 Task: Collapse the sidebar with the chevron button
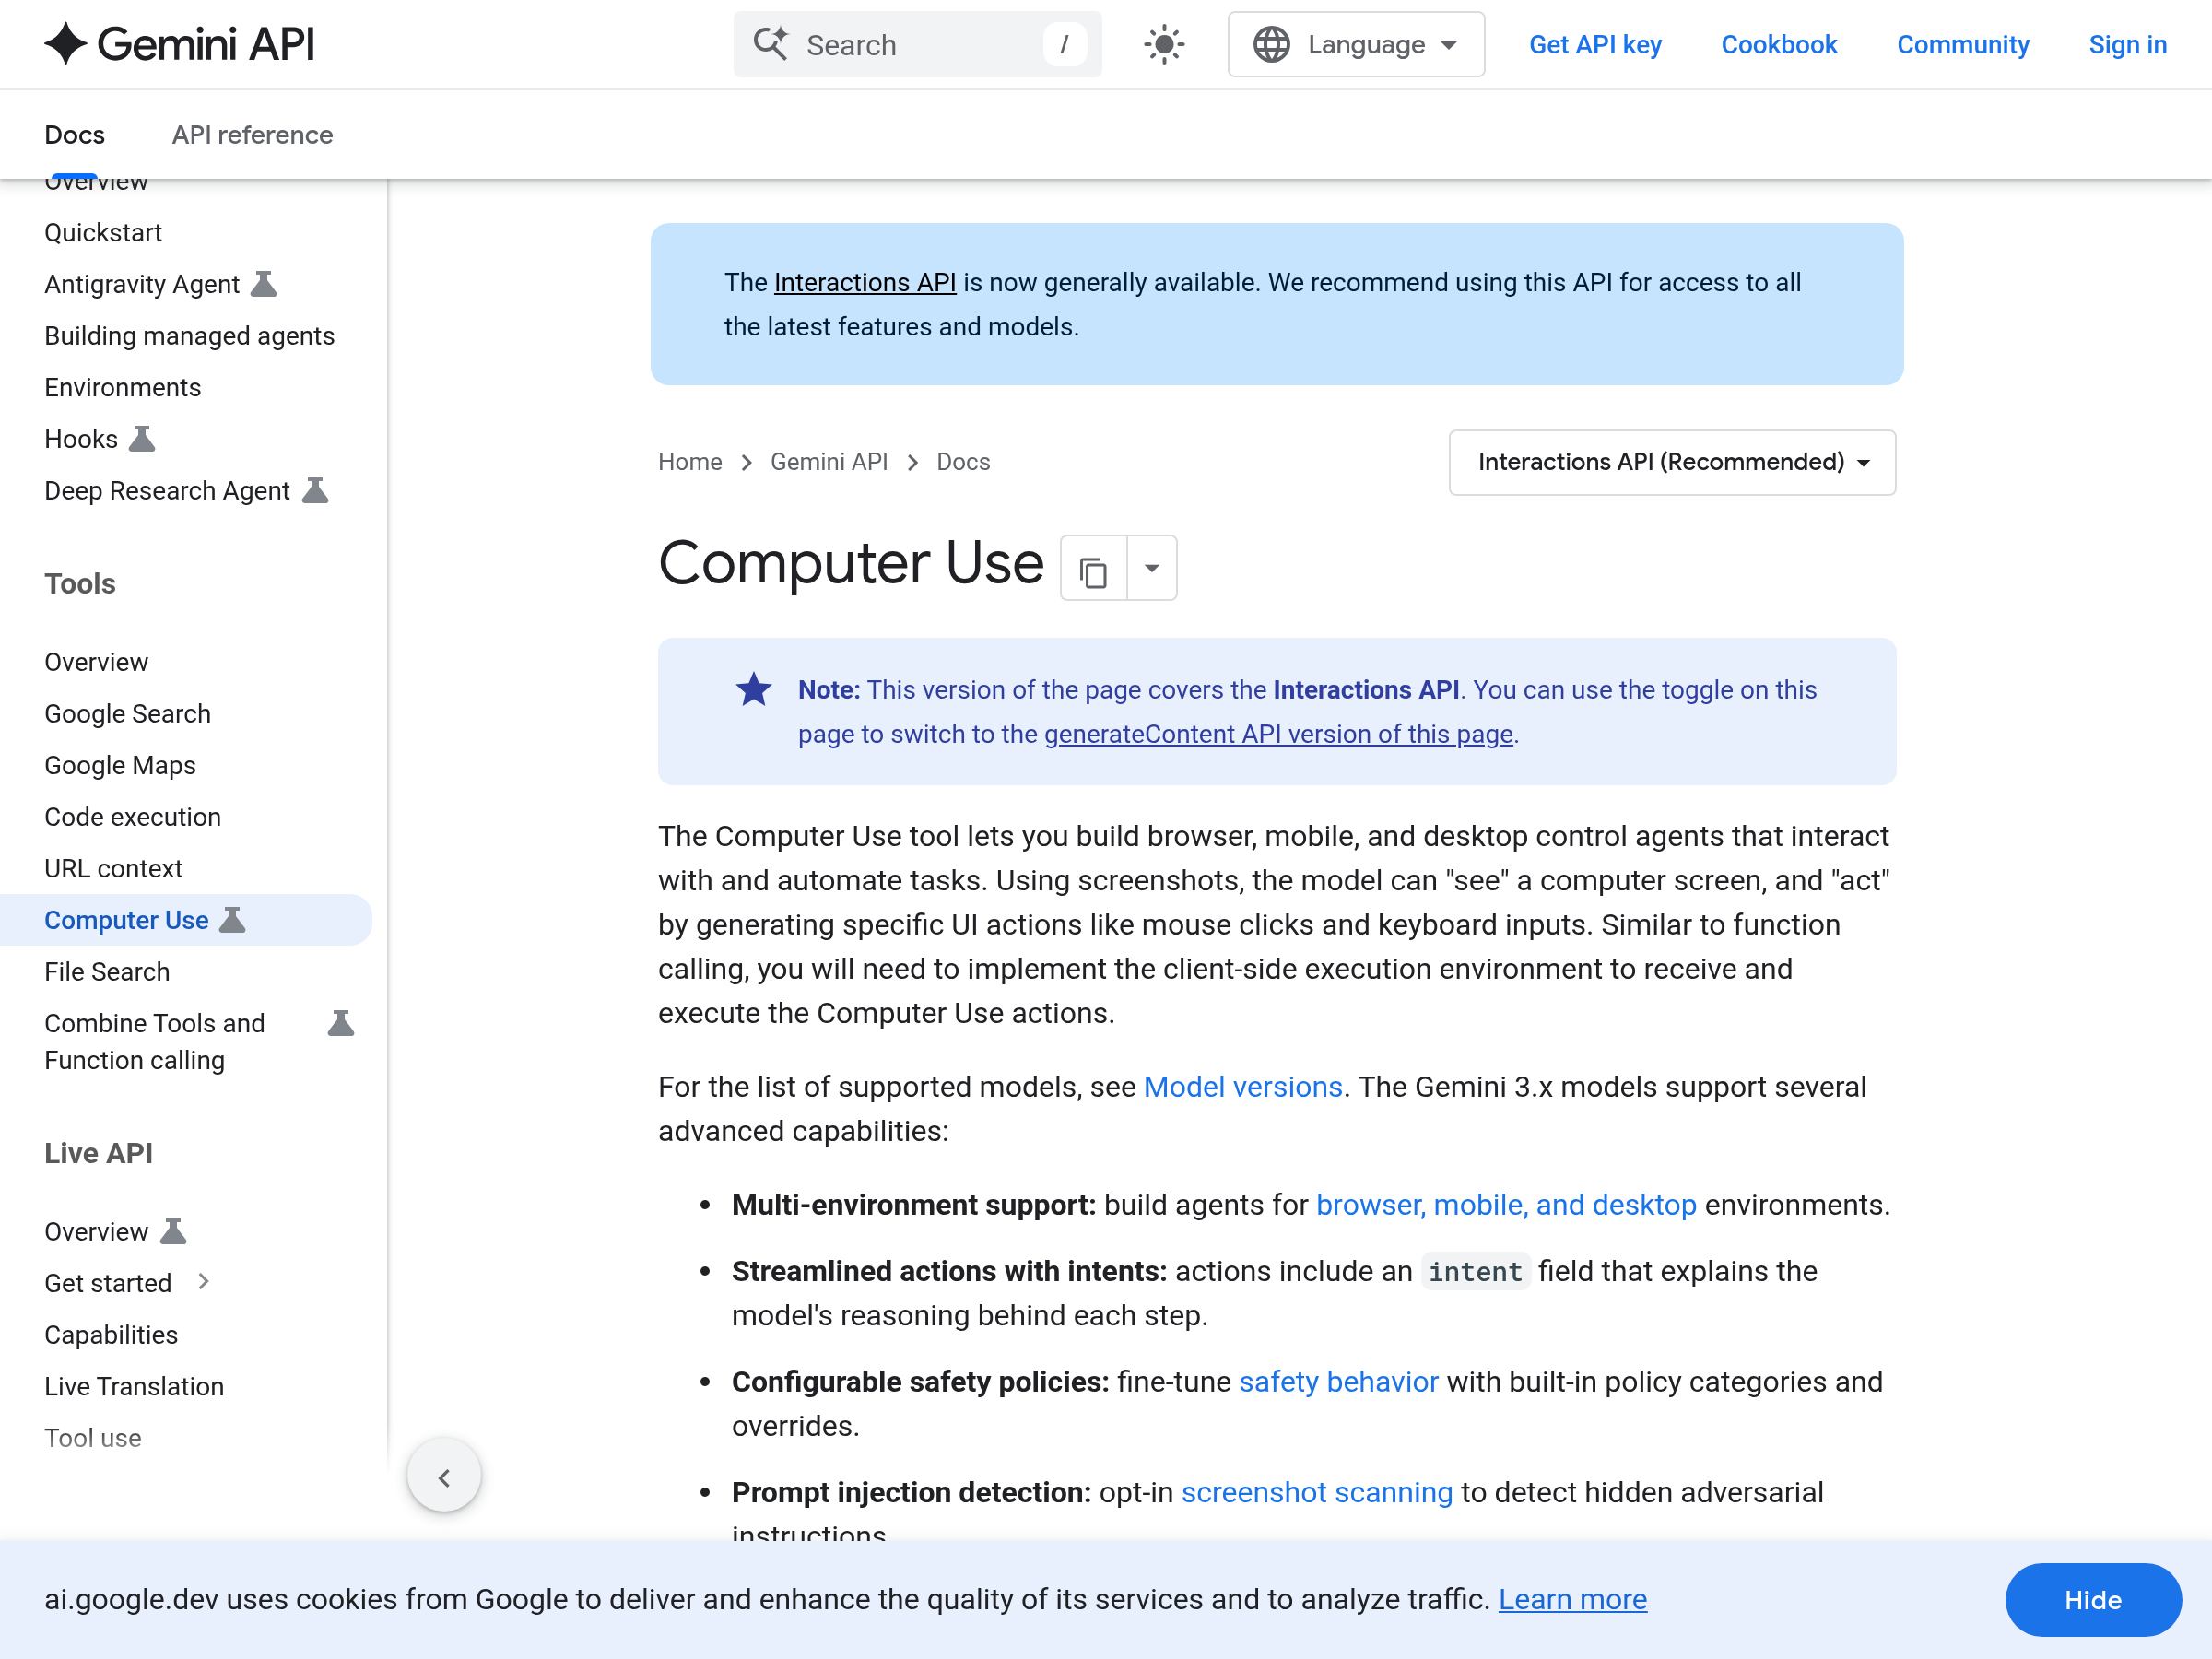coord(444,1476)
